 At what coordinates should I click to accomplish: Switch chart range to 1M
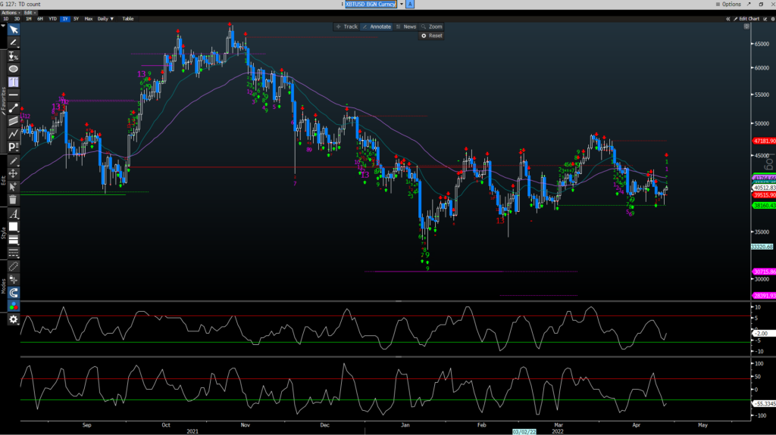pos(29,19)
